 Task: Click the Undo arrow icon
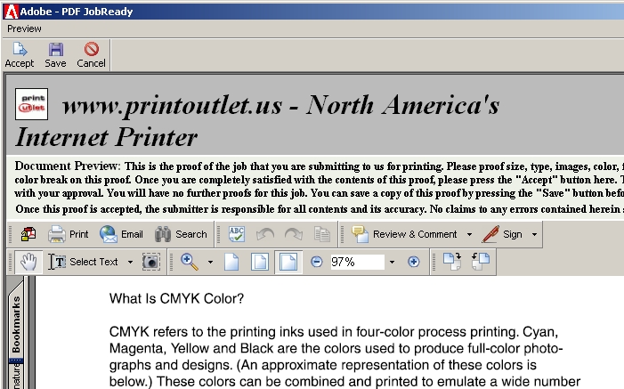tap(265, 234)
